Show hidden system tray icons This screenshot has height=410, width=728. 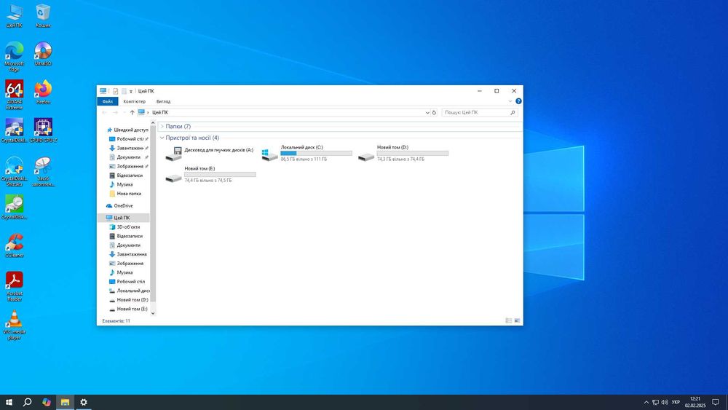646,402
